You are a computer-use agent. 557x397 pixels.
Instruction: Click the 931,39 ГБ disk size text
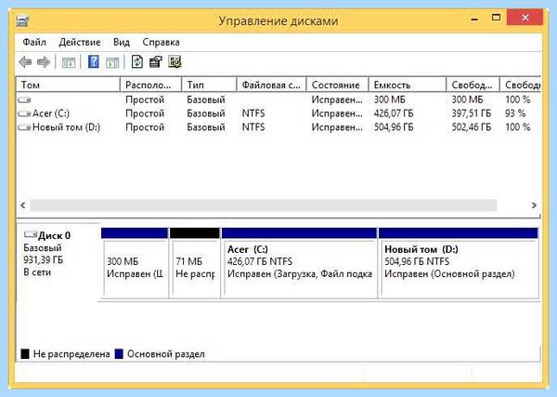click(44, 260)
